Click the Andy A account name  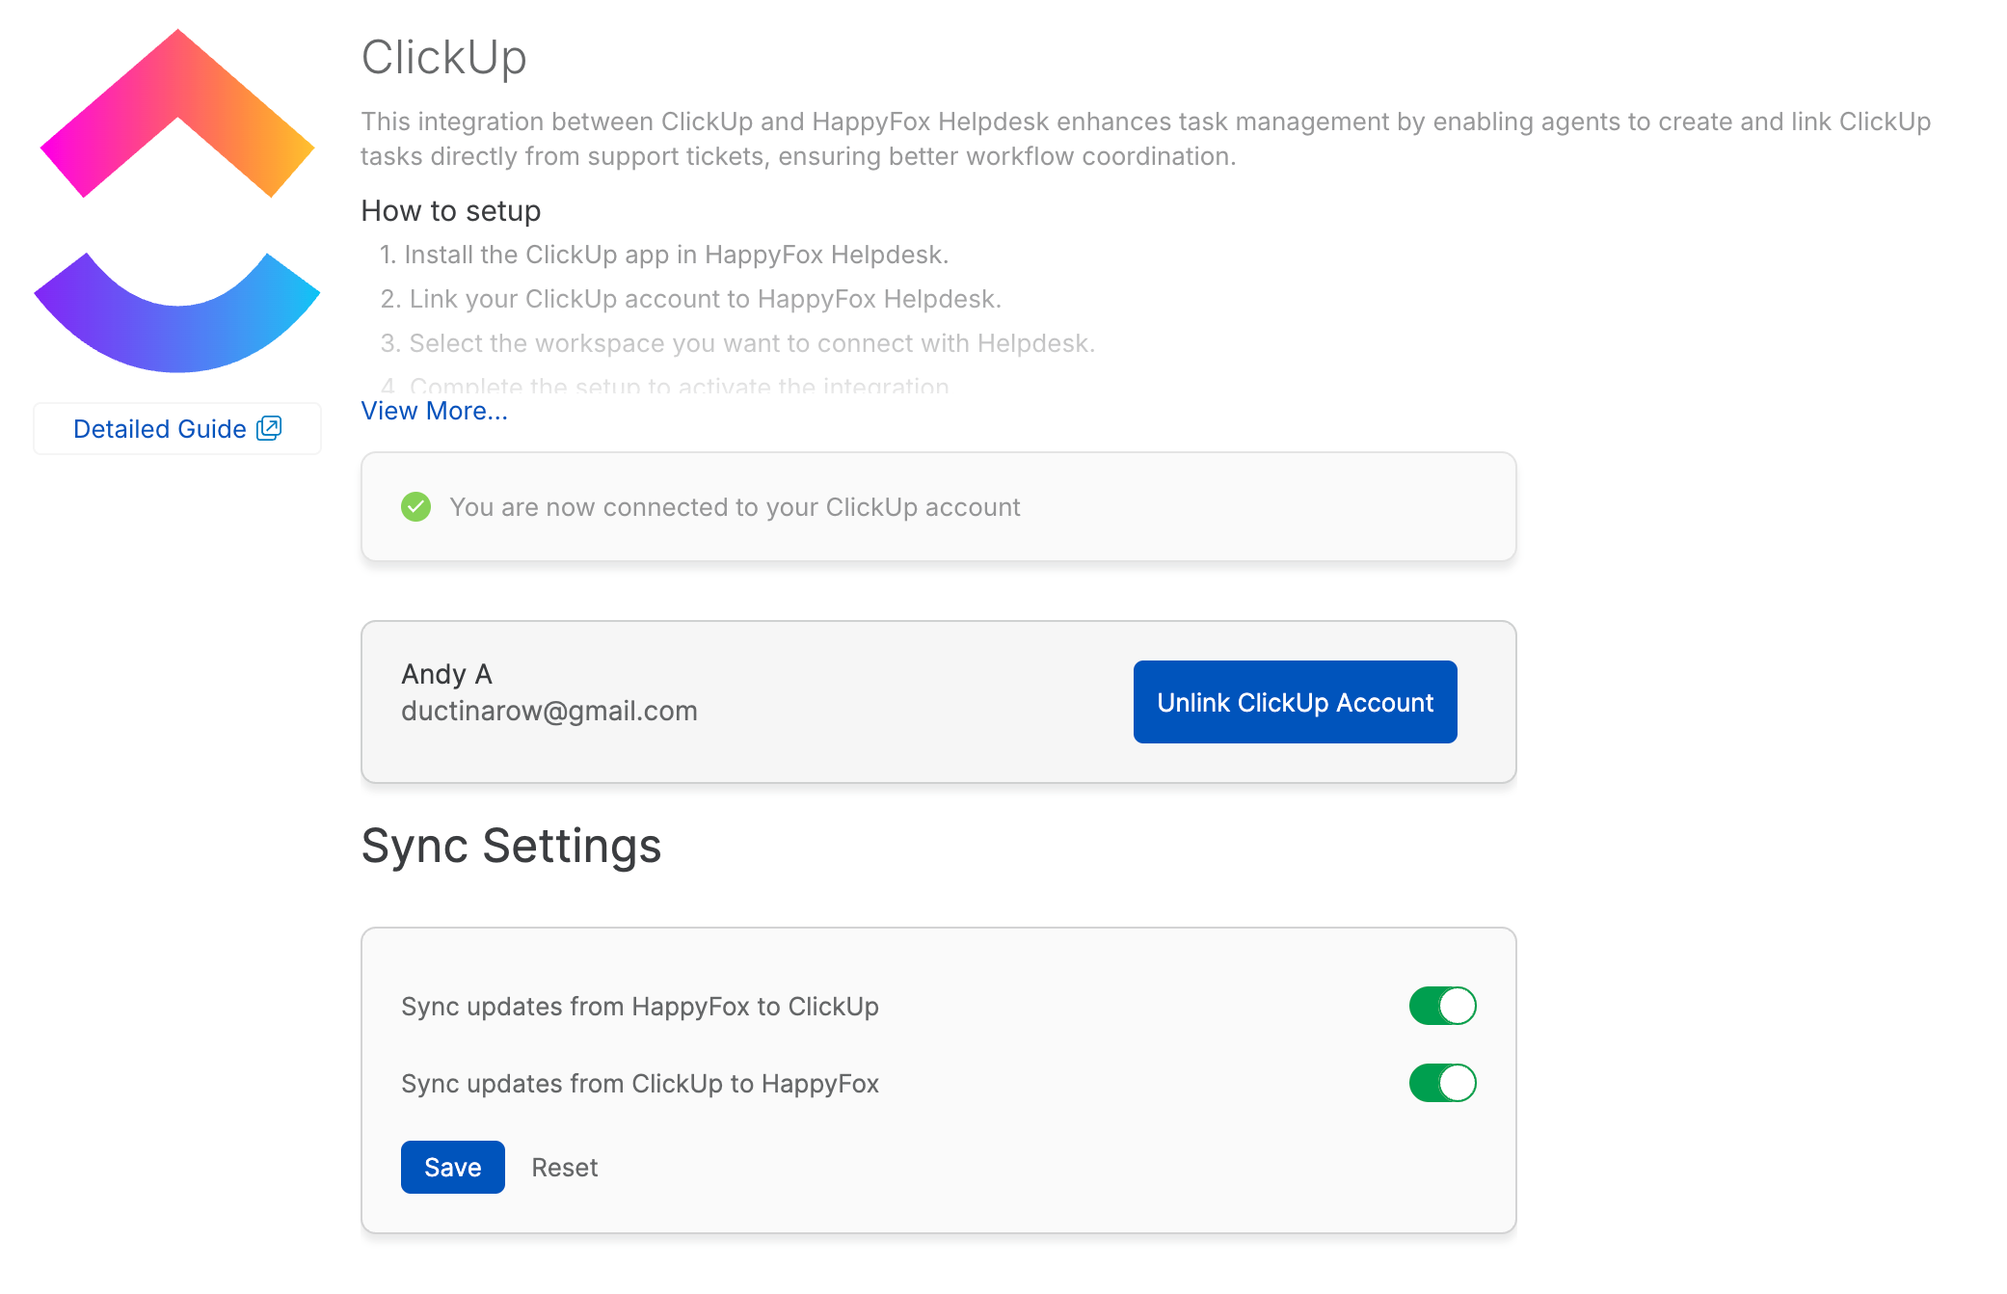click(446, 674)
